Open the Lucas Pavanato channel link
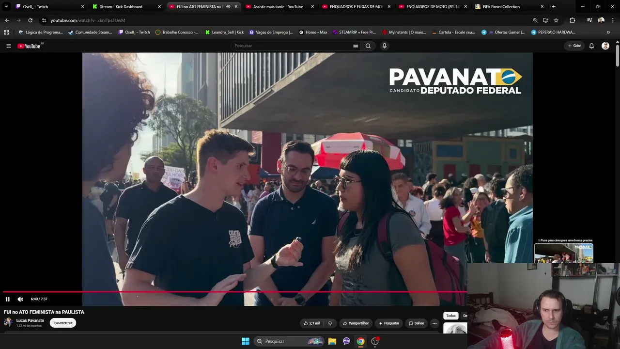Viewport: 620px width, 349px height. pos(30,320)
